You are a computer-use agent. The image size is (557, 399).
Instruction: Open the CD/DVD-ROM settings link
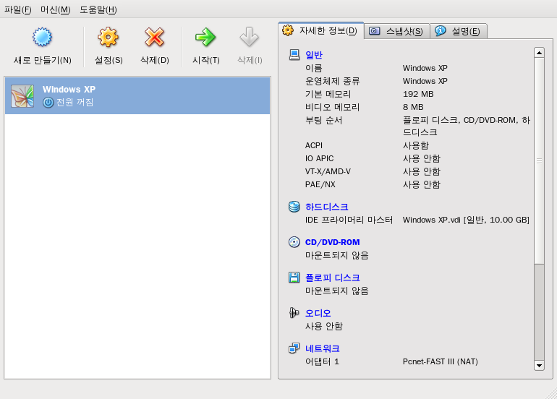[x=333, y=242]
